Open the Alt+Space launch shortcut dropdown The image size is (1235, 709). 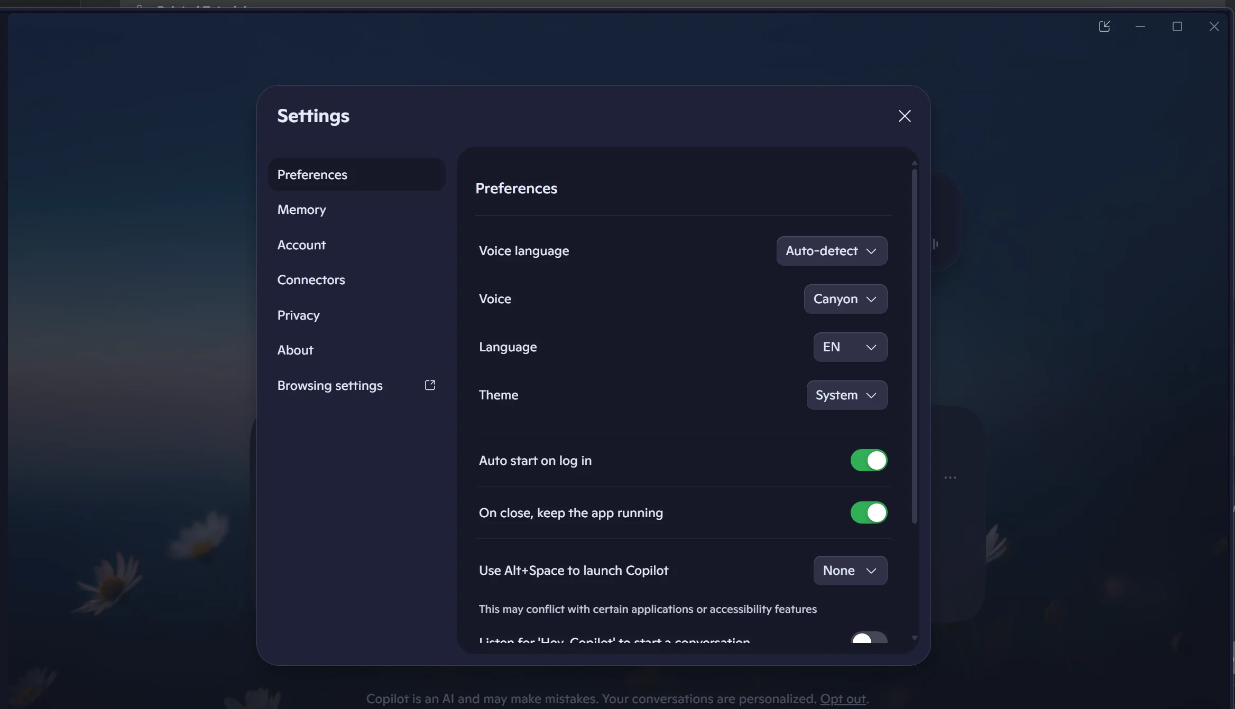click(x=850, y=571)
